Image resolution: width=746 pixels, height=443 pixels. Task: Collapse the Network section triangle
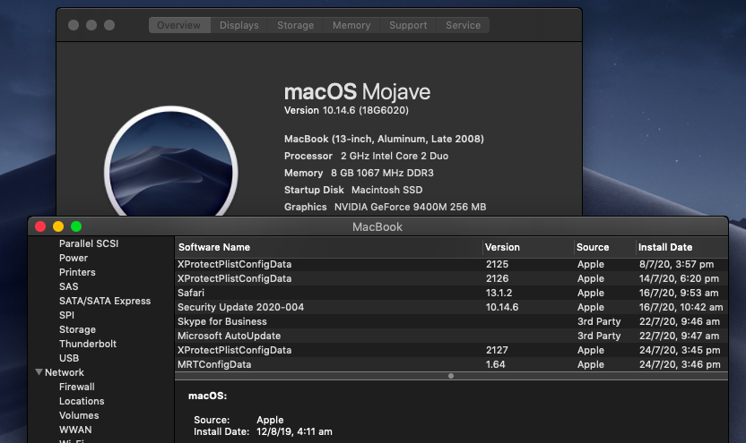point(39,372)
